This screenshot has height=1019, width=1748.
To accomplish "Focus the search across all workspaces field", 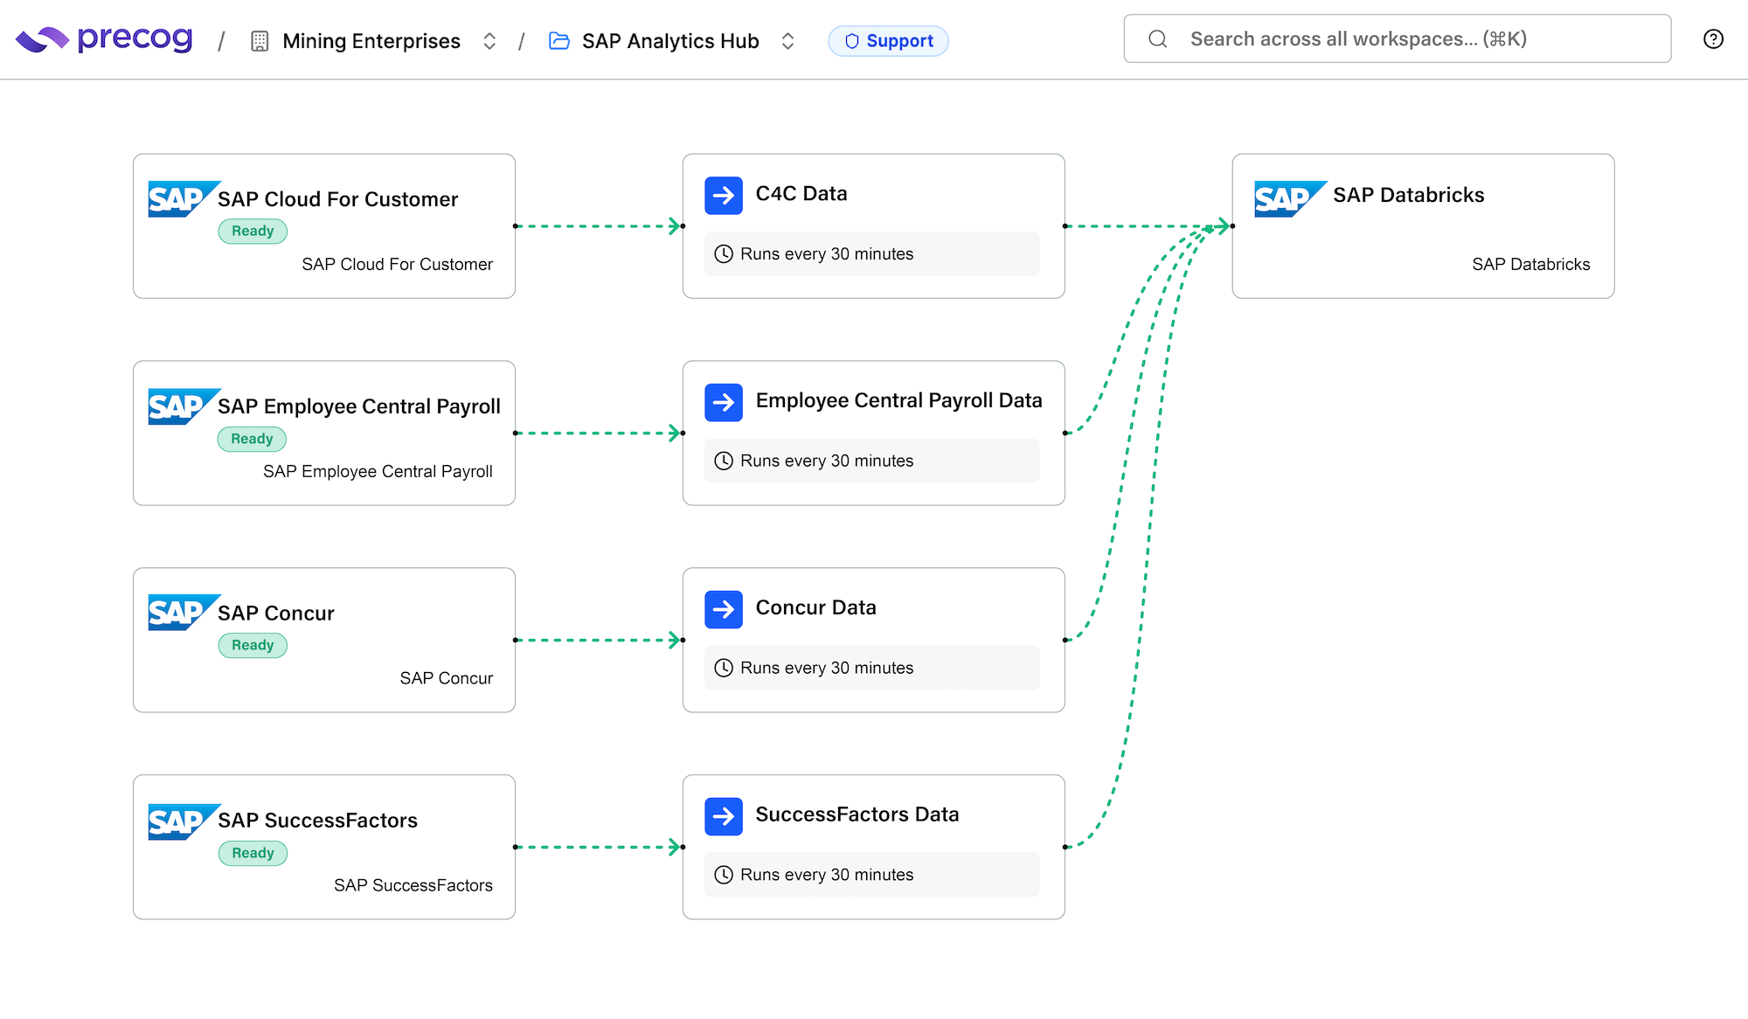I will (1397, 39).
